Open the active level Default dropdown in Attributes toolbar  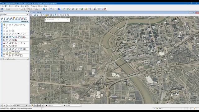tap(13, 9)
